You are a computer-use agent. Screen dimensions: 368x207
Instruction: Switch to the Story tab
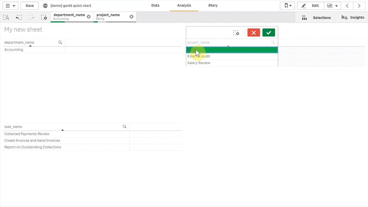212,5
